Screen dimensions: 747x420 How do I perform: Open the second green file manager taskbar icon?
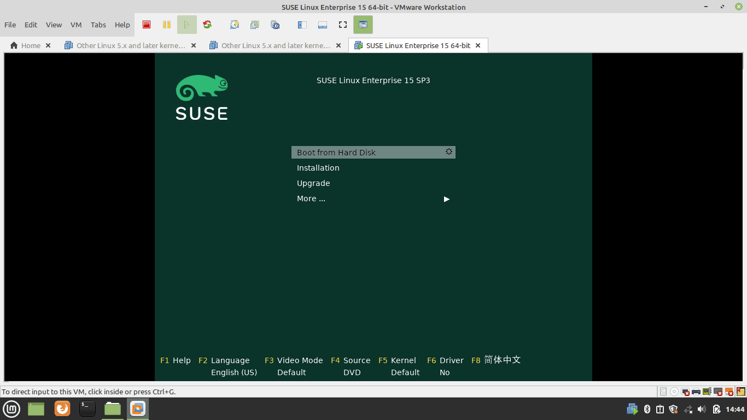[x=113, y=409]
